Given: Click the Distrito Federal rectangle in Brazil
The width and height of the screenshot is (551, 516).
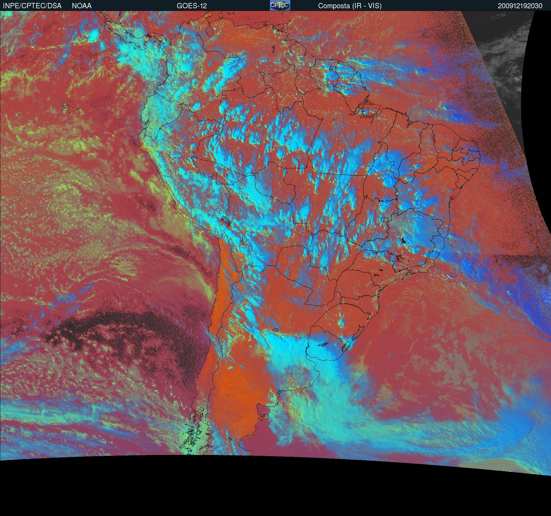Looking at the screenshot, I should (385, 219).
